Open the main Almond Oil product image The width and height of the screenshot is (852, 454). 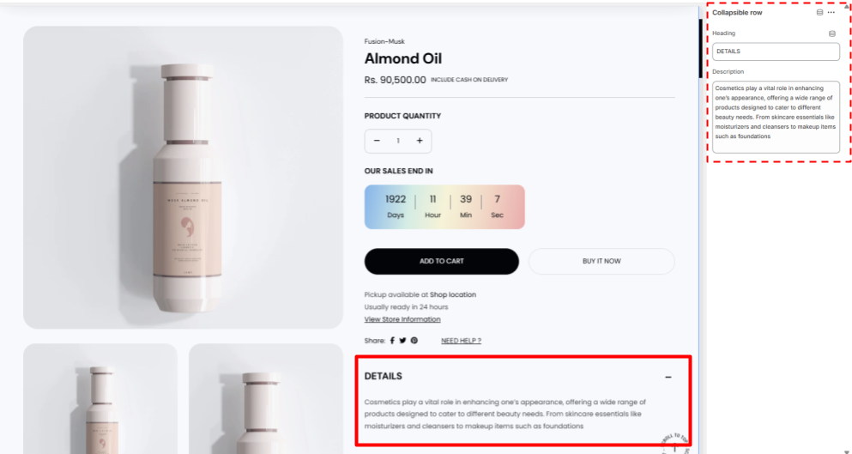pos(183,177)
